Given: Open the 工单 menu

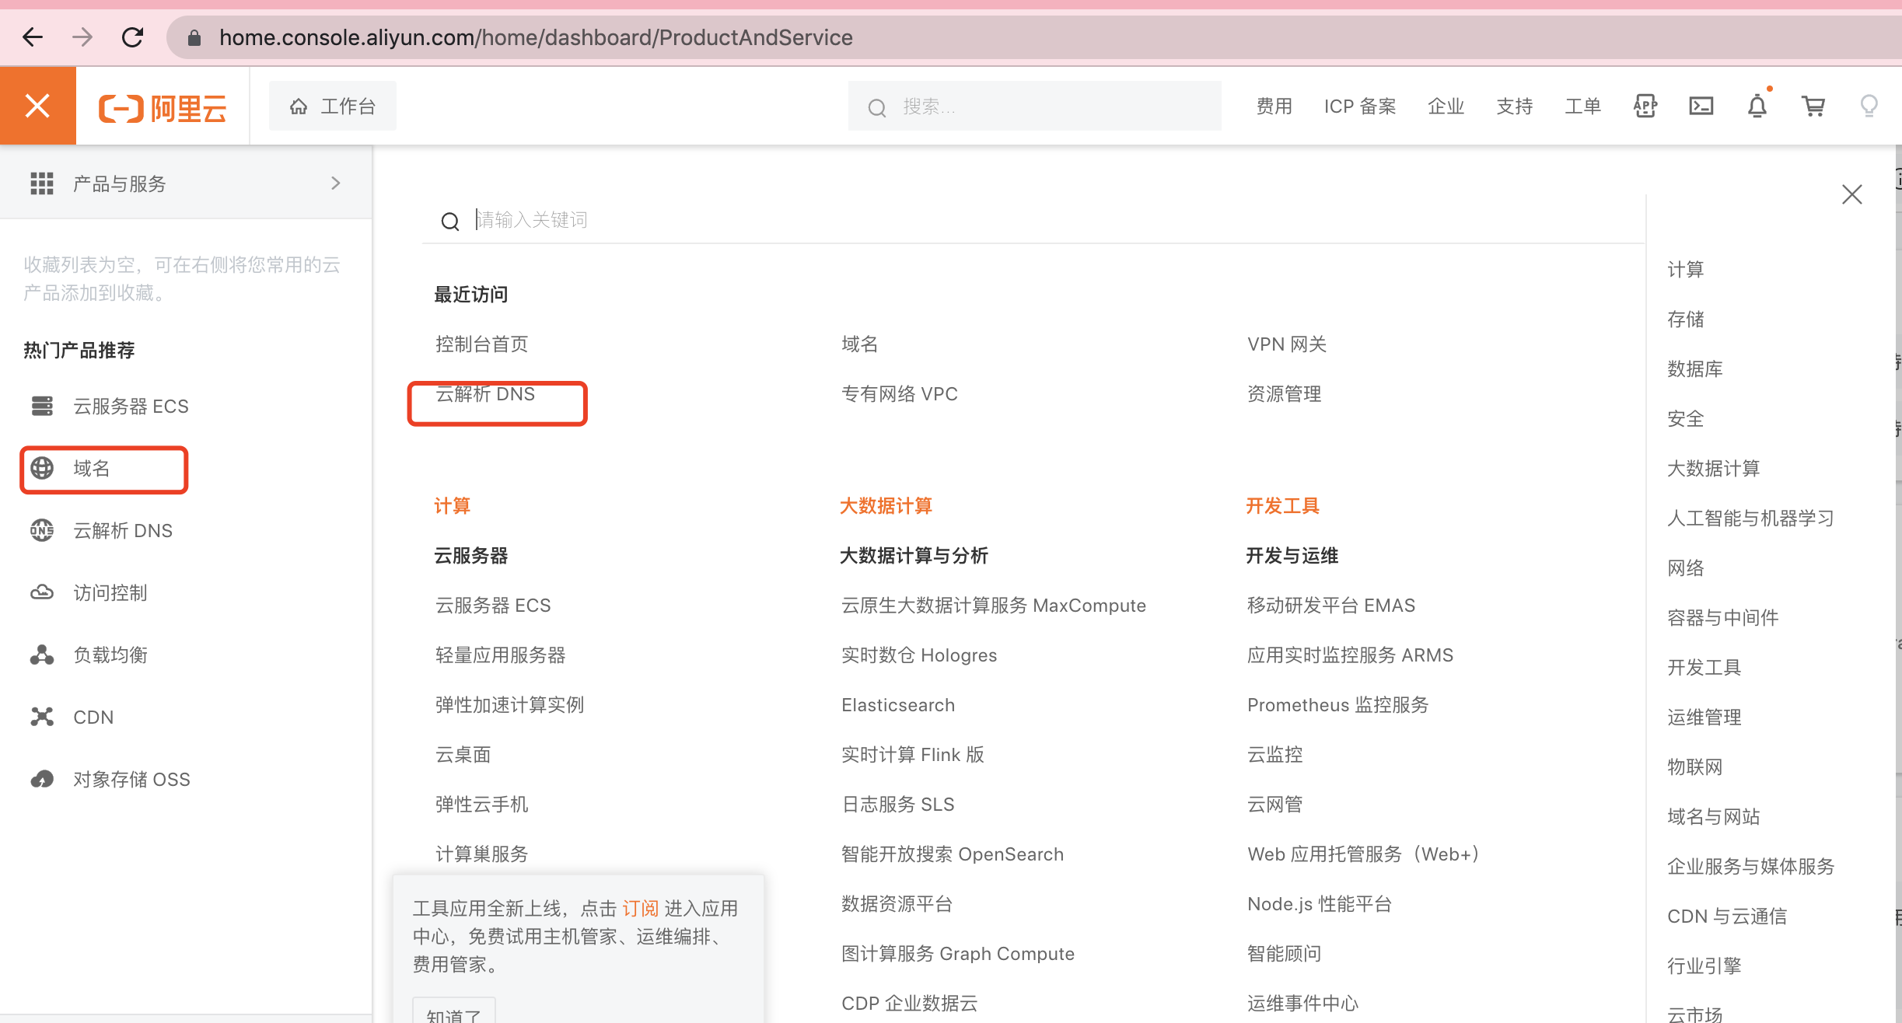Looking at the screenshot, I should click(x=1582, y=106).
